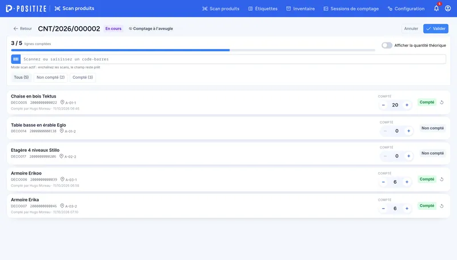This screenshot has width=457, height=260.
Task: Open Sessions de comptage
Action: tap(351, 9)
